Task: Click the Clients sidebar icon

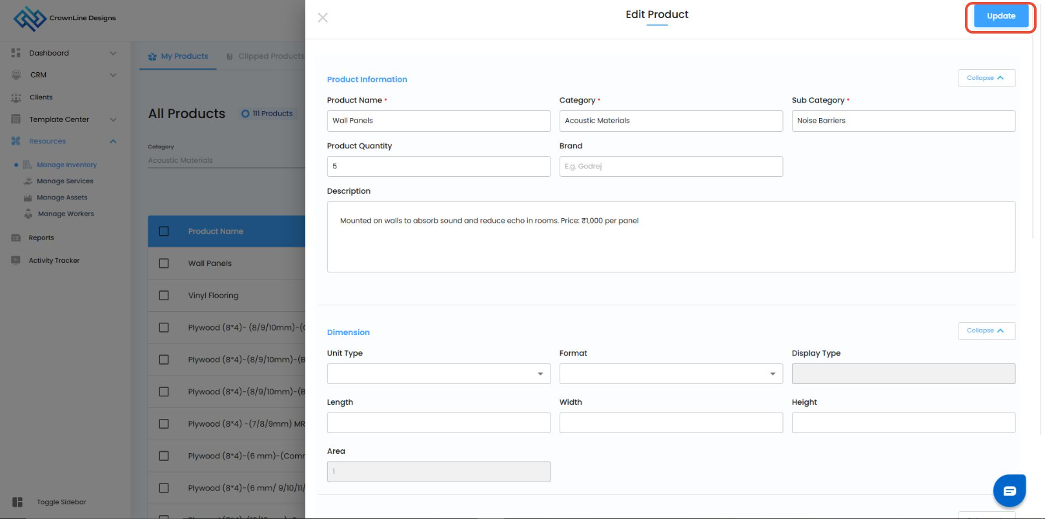Action: coord(16,97)
